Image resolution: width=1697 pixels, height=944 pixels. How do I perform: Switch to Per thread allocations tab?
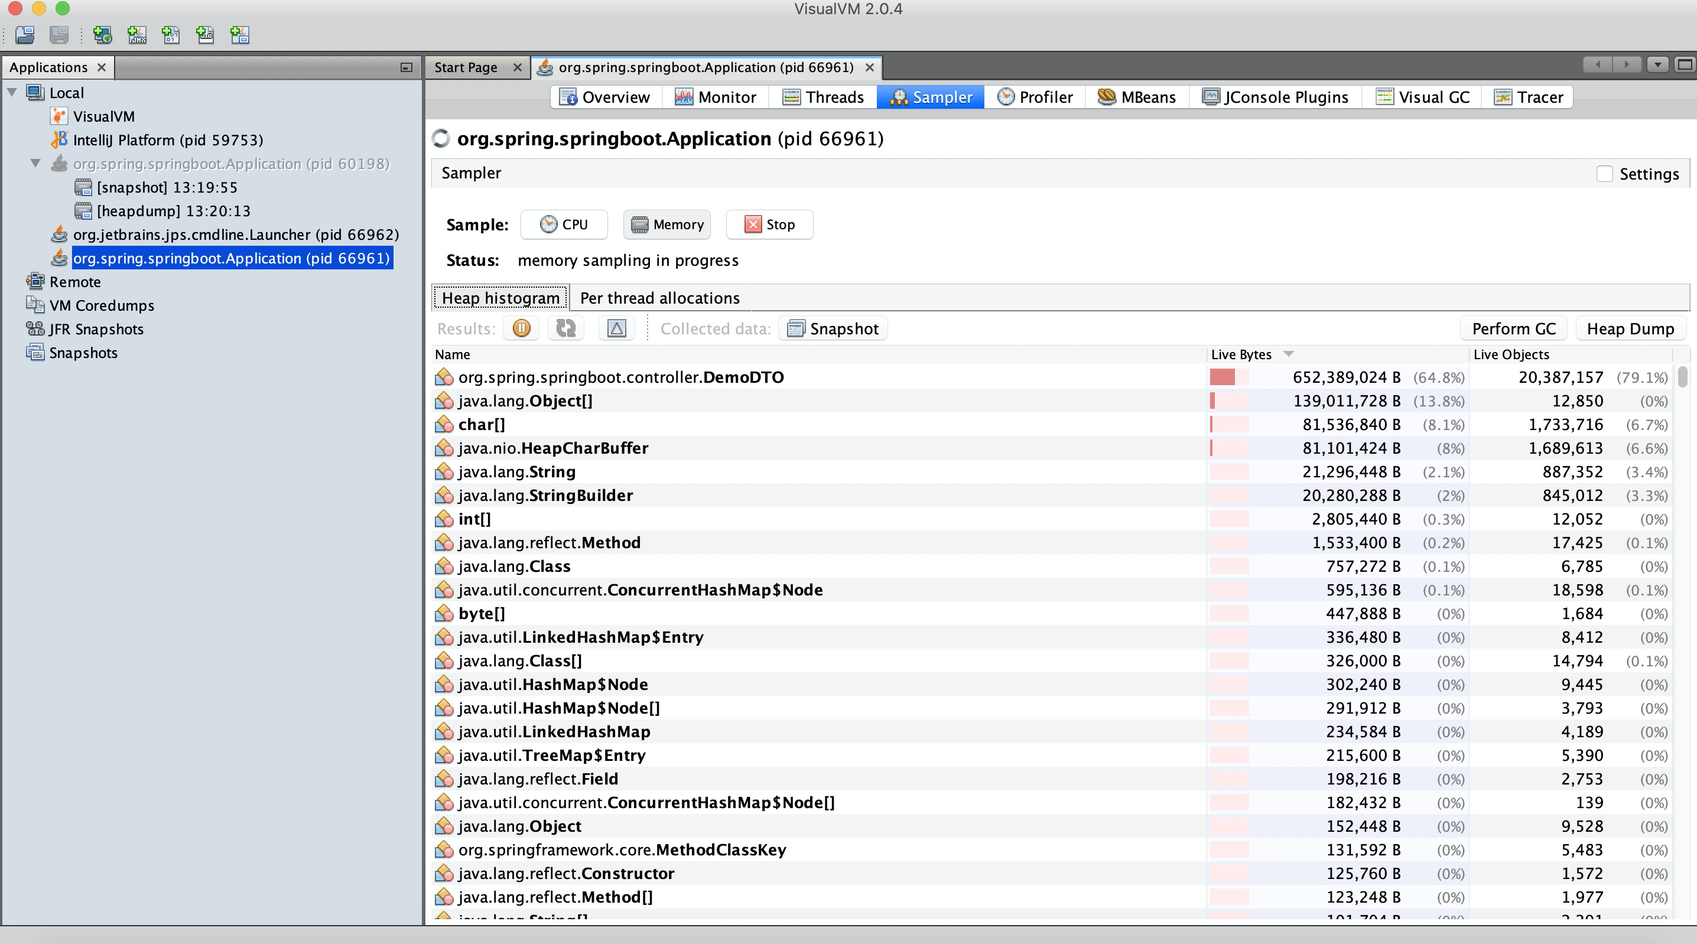pos(659,298)
